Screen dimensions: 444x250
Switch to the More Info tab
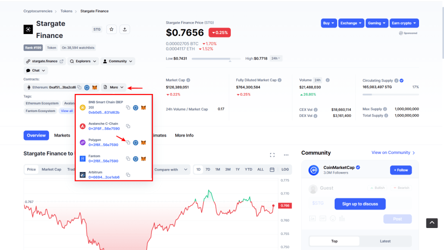pyautogui.click(x=184, y=135)
